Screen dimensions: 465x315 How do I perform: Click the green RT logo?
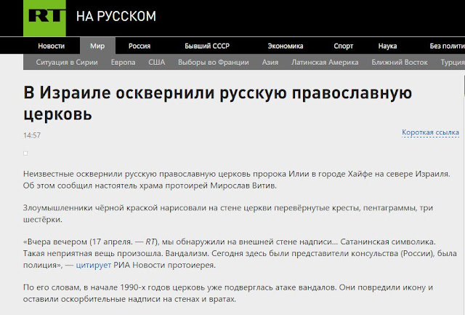tap(44, 17)
